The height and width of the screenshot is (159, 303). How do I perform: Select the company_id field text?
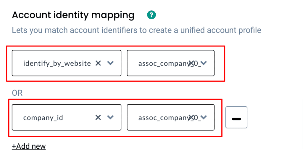(43, 118)
